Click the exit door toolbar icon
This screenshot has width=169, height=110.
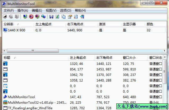click(82, 17)
